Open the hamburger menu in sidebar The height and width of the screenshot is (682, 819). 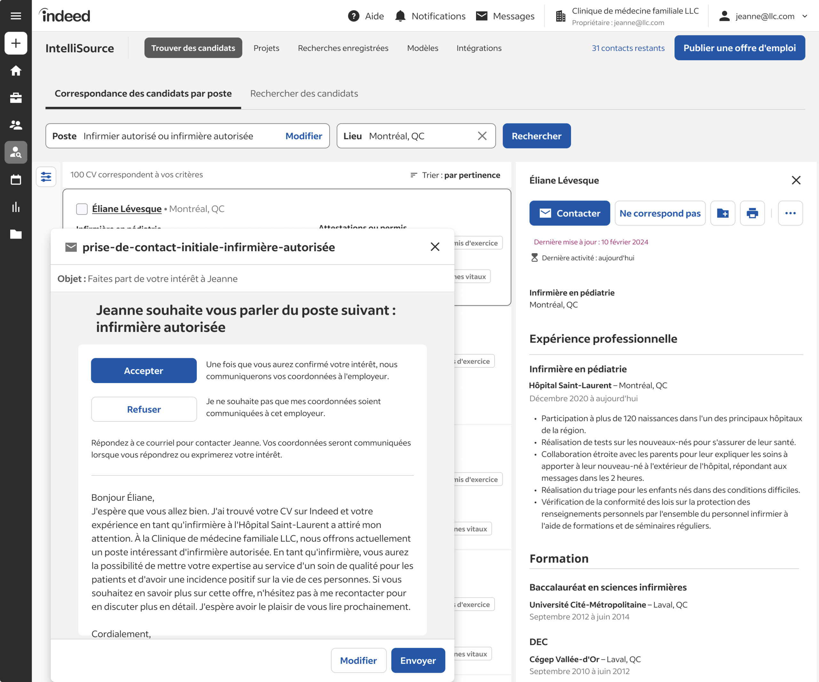pyautogui.click(x=16, y=16)
